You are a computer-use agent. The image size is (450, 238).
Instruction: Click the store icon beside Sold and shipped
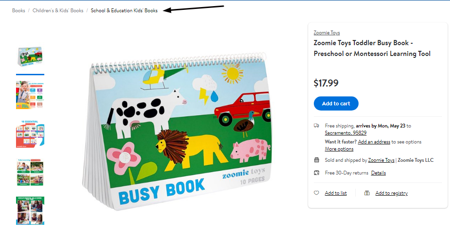tap(317, 160)
